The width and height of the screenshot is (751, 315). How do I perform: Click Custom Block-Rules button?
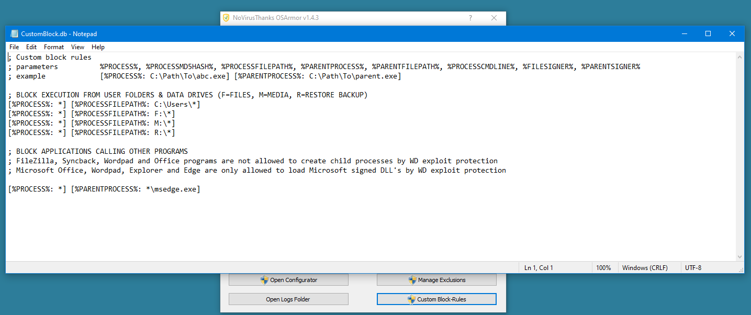(436, 299)
